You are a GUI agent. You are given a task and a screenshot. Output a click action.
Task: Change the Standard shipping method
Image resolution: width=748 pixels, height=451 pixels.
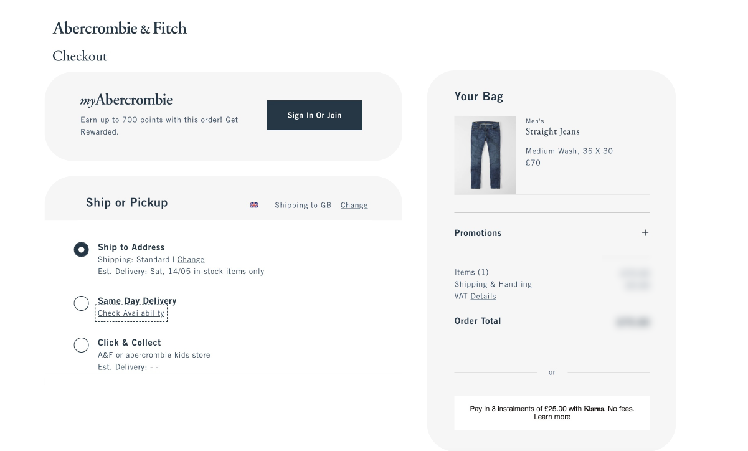pos(191,260)
